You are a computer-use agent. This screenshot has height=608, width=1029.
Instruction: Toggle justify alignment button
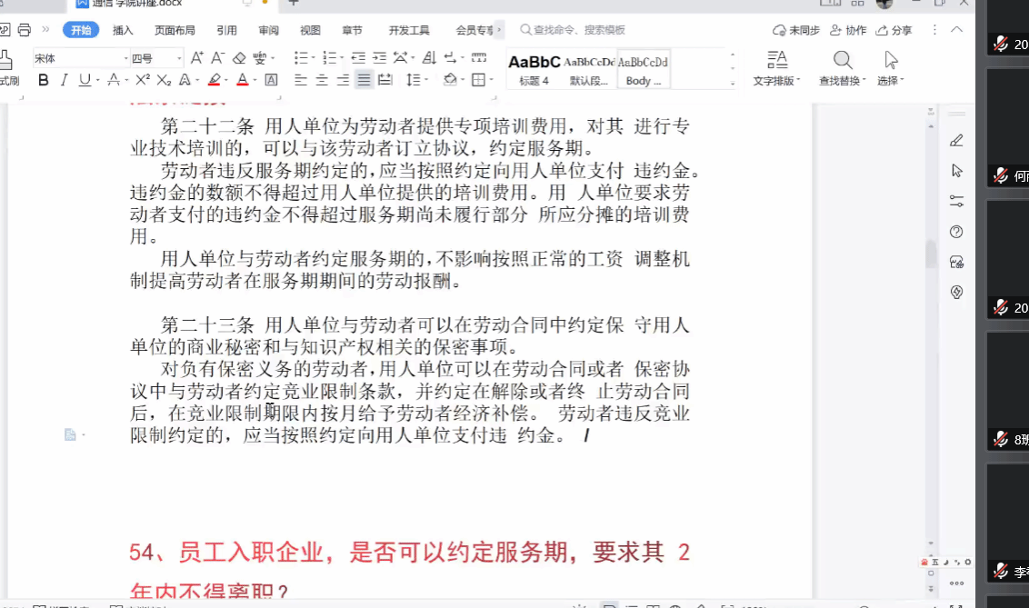pos(364,80)
